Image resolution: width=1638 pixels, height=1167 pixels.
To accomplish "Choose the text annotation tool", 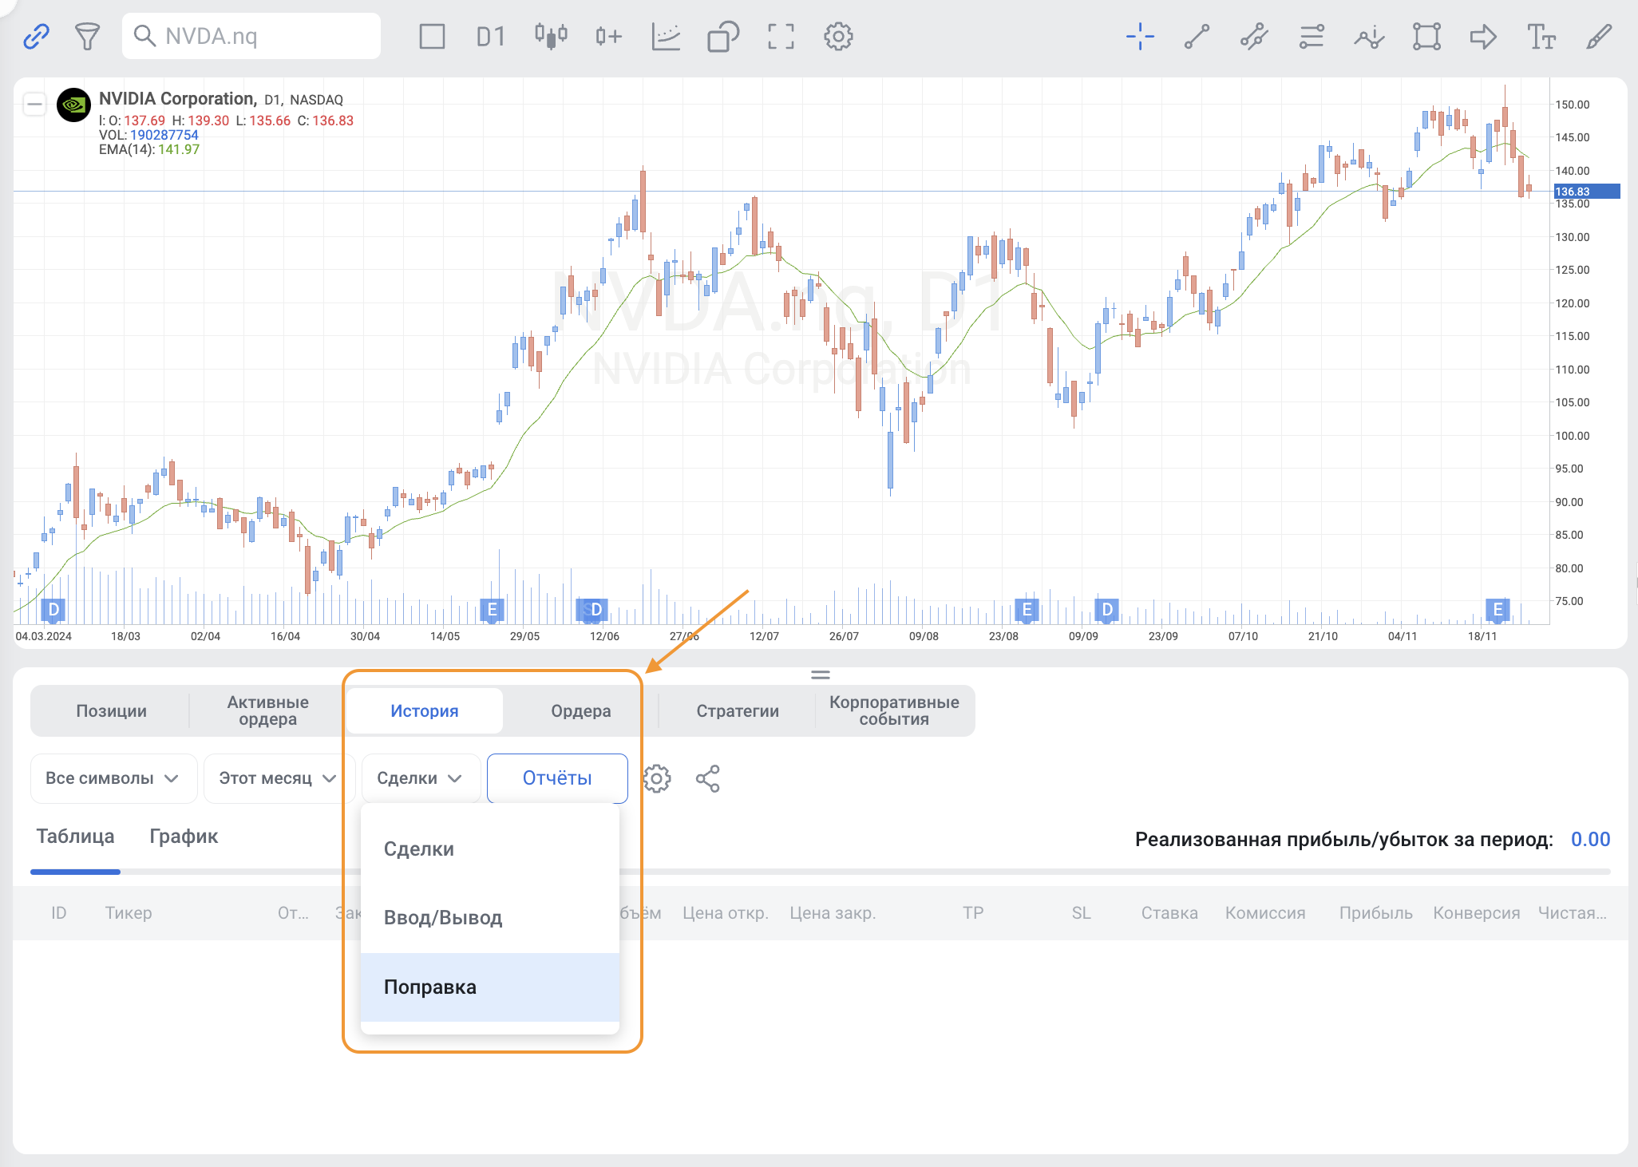I will tap(1541, 36).
